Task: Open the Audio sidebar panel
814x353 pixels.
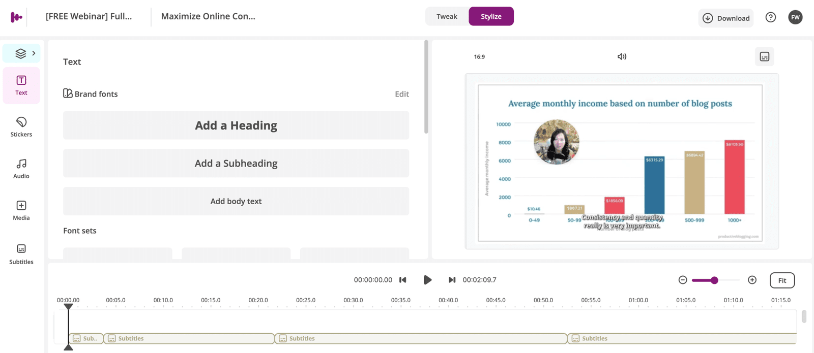Action: [x=21, y=169]
